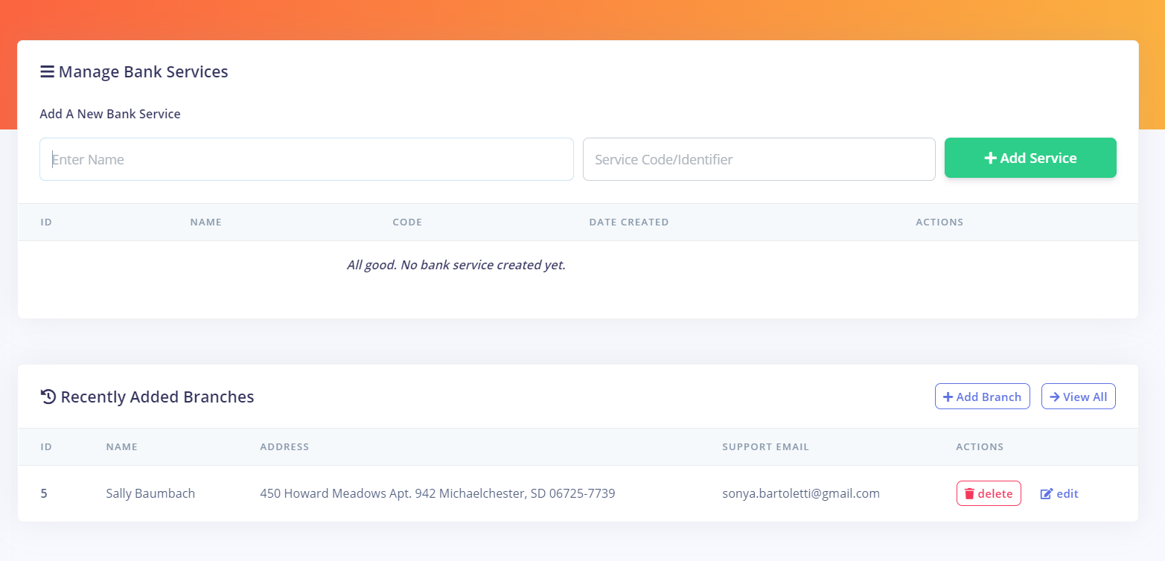
Task: Select the Sally Baumbach branch name
Action: coord(150,493)
